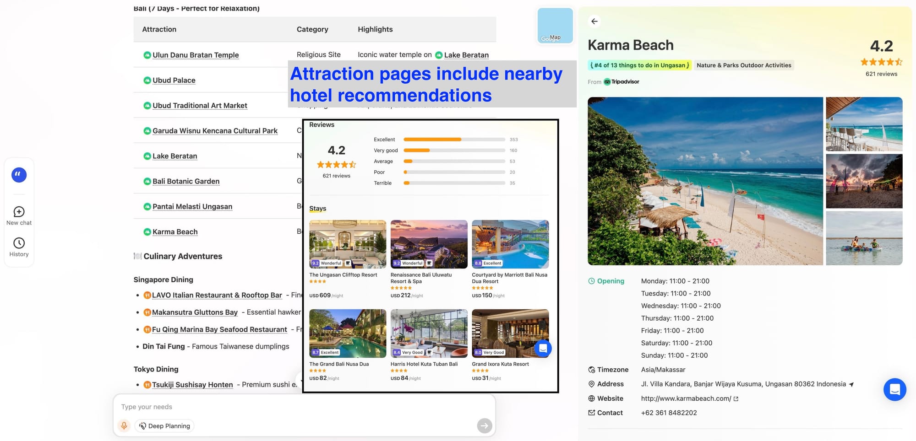Select The Ungasan Clifftop Resort card
Screen dimensions: 916x441
pos(348,258)
